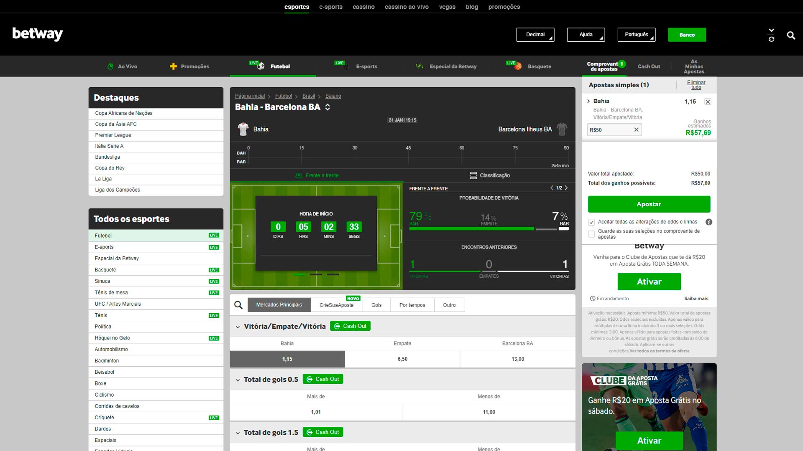The image size is (803, 451).
Task: Expand the Total de gols 0.5 market
Action: [238, 379]
